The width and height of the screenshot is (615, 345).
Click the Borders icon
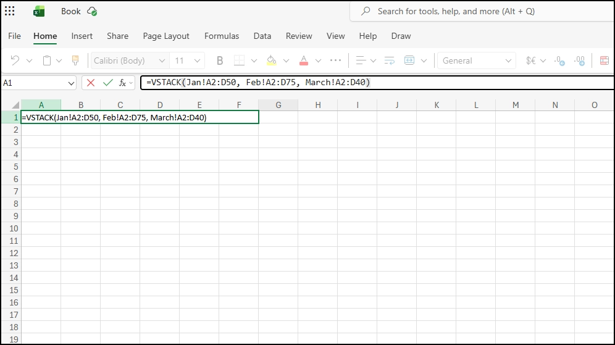(x=239, y=60)
